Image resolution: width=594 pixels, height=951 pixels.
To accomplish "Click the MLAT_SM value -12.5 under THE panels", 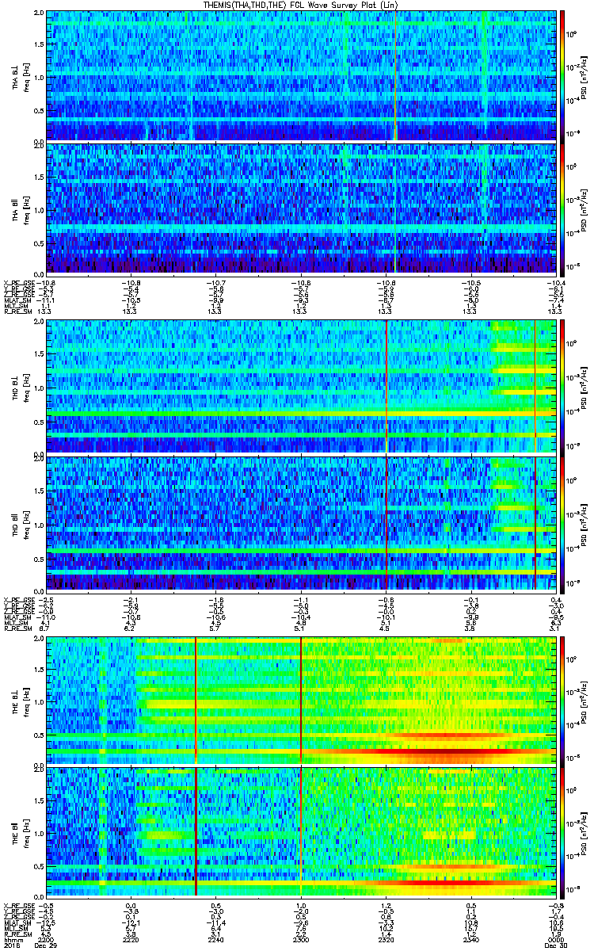I will (47, 922).
